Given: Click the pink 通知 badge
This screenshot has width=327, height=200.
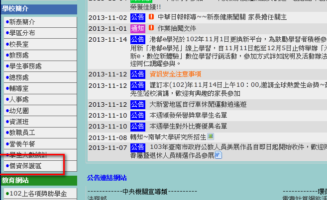Looking at the screenshot, I should (137, 28).
